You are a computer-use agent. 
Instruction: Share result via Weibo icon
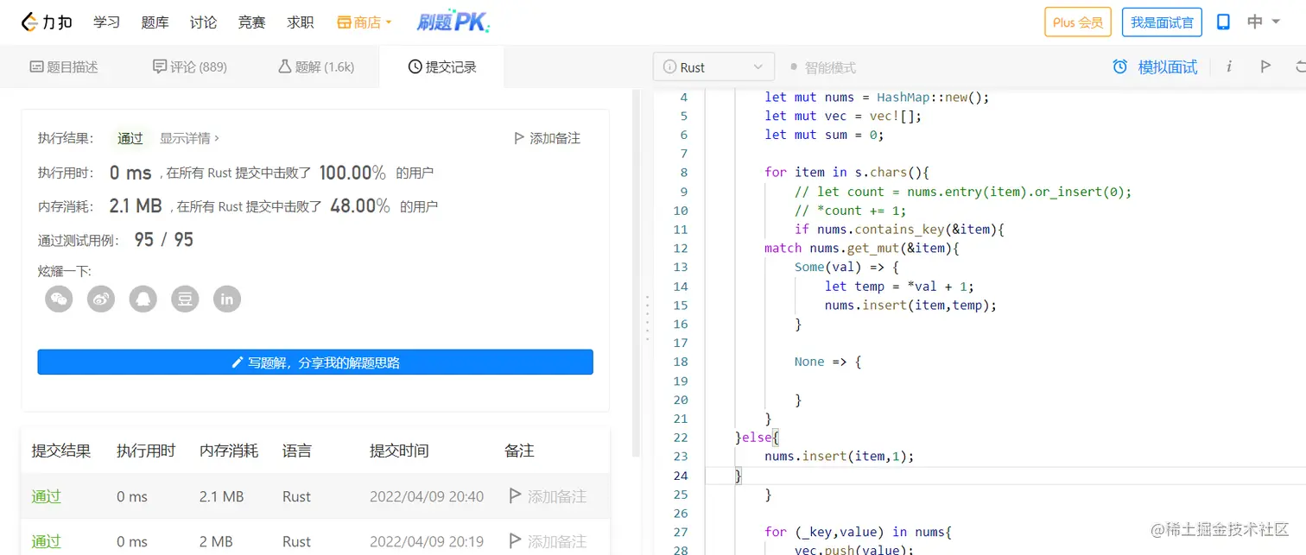coord(101,299)
